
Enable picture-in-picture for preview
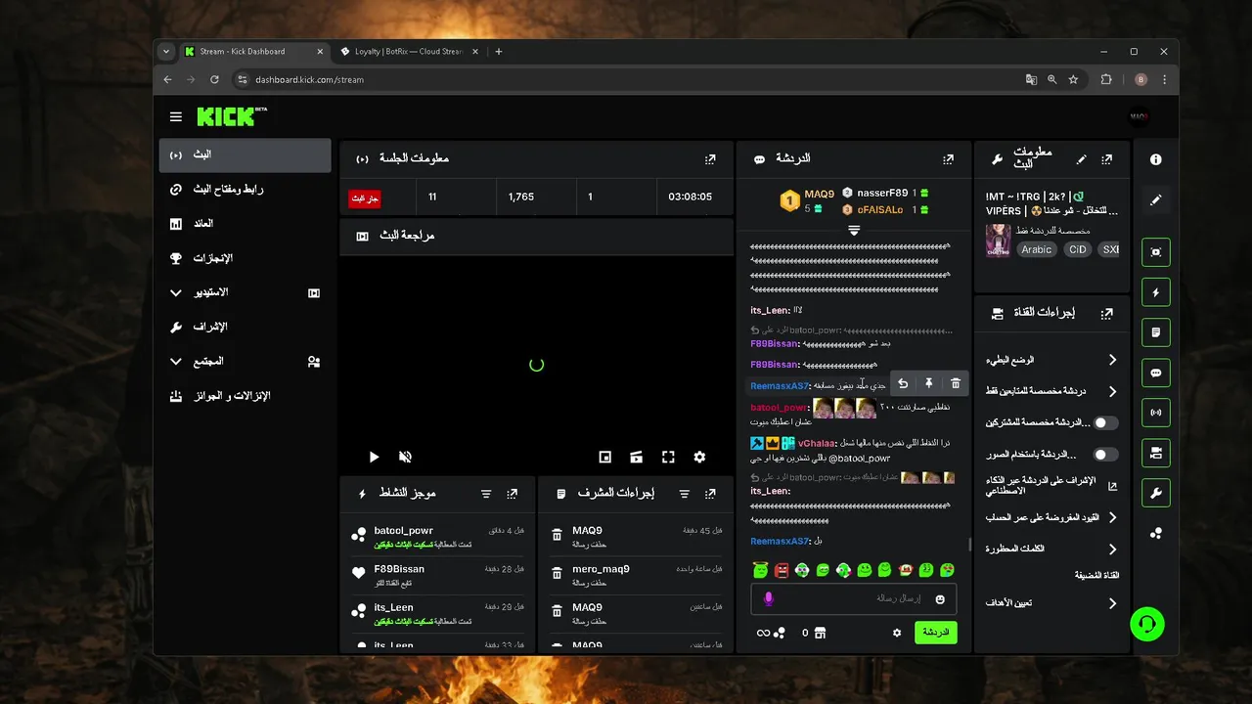click(605, 457)
